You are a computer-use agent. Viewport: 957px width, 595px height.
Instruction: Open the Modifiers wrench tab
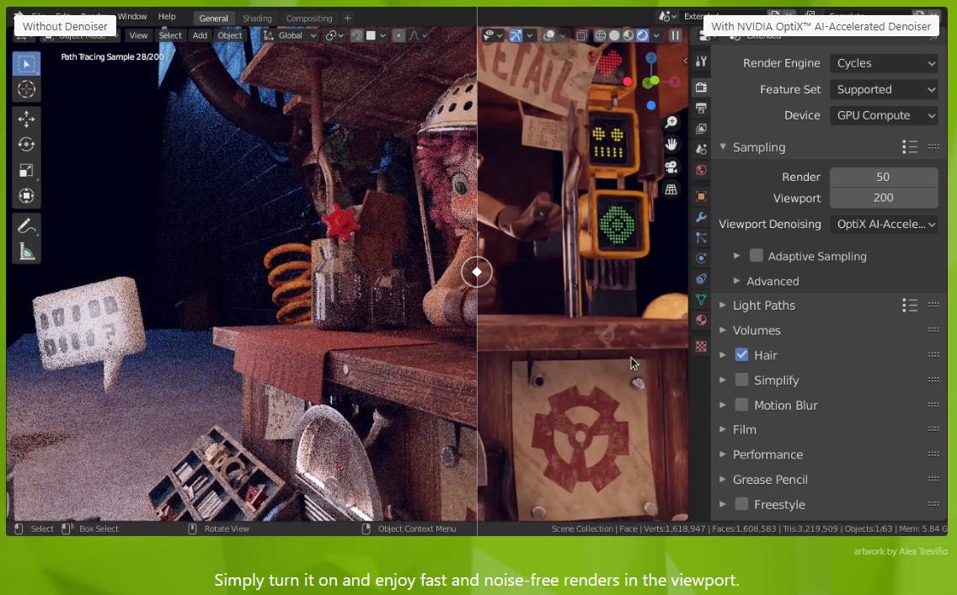pos(701,217)
